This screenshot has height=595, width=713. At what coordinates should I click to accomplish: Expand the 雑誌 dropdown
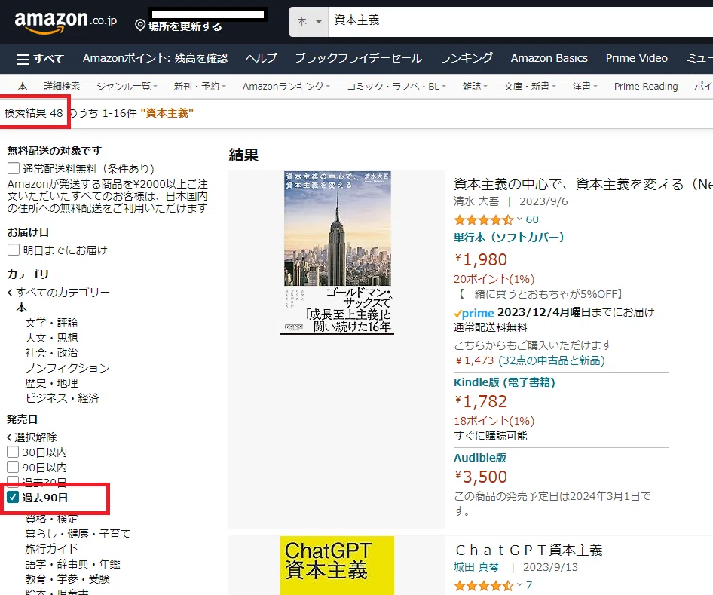pos(475,87)
